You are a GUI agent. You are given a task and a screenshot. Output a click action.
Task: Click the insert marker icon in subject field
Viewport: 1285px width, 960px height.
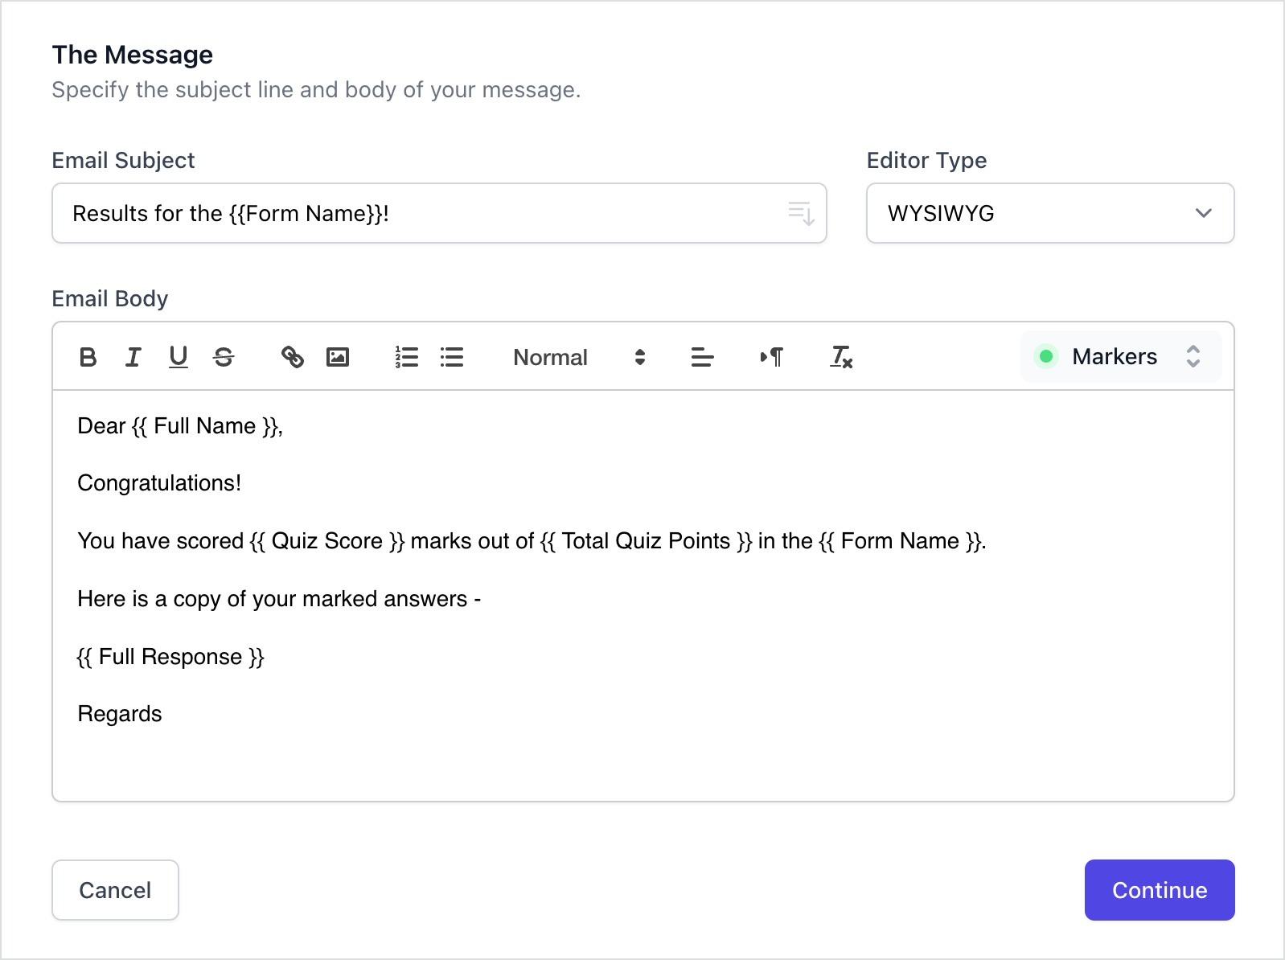point(801,213)
